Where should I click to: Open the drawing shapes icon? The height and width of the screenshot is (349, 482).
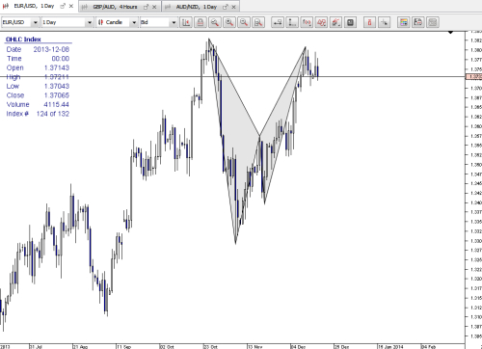[321, 22]
